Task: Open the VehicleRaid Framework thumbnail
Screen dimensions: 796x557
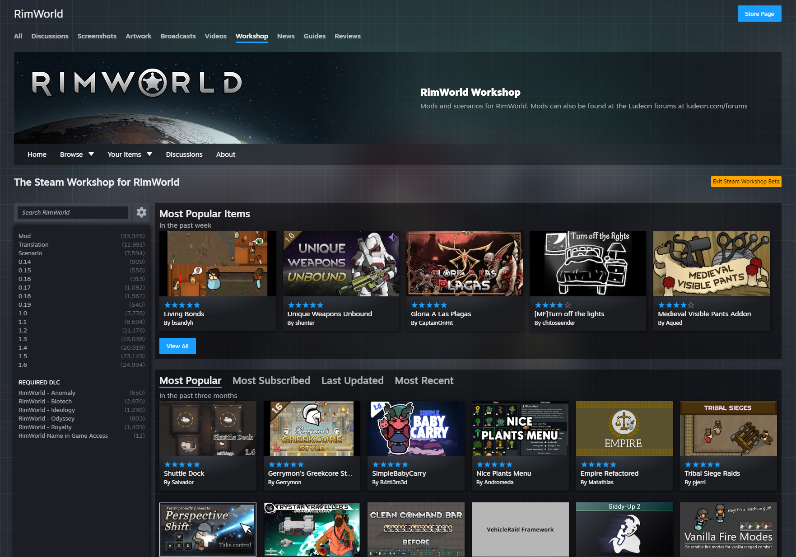Action: [520, 529]
